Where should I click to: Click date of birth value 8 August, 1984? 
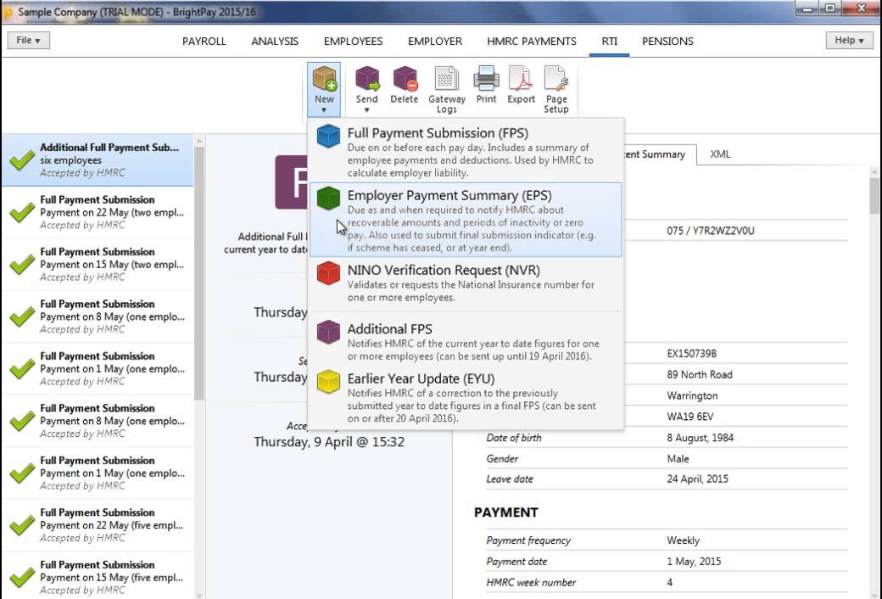701,438
